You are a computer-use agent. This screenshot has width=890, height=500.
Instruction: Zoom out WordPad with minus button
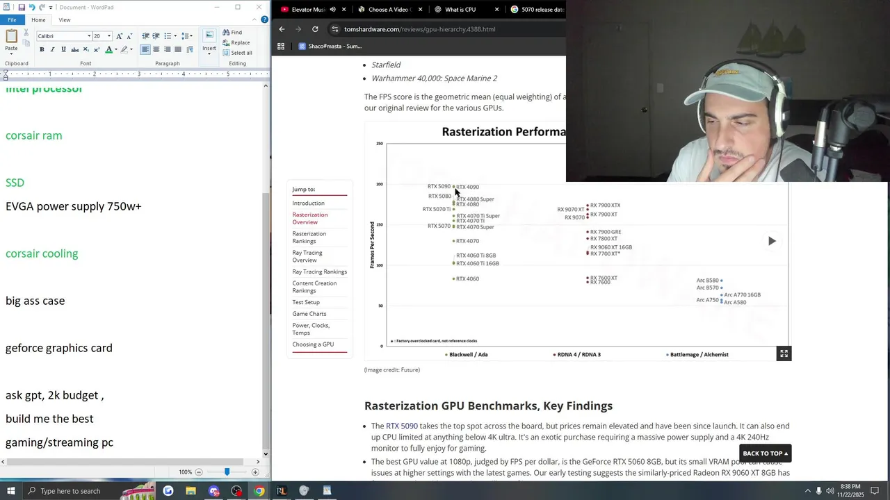pyautogui.click(x=198, y=472)
